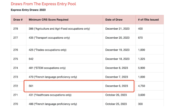Image resolution: width=179 pixels, height=109 pixels.
Task: Select the Express Entry Draws: 2023 subtitle
Action: (x=28, y=10)
